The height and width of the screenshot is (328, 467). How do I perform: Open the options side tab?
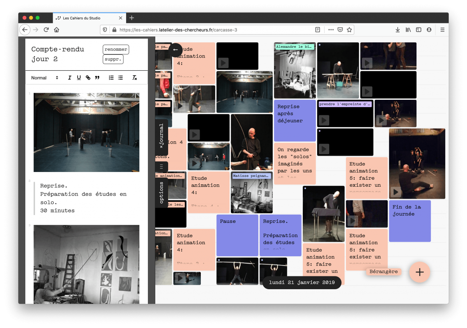pos(162,193)
